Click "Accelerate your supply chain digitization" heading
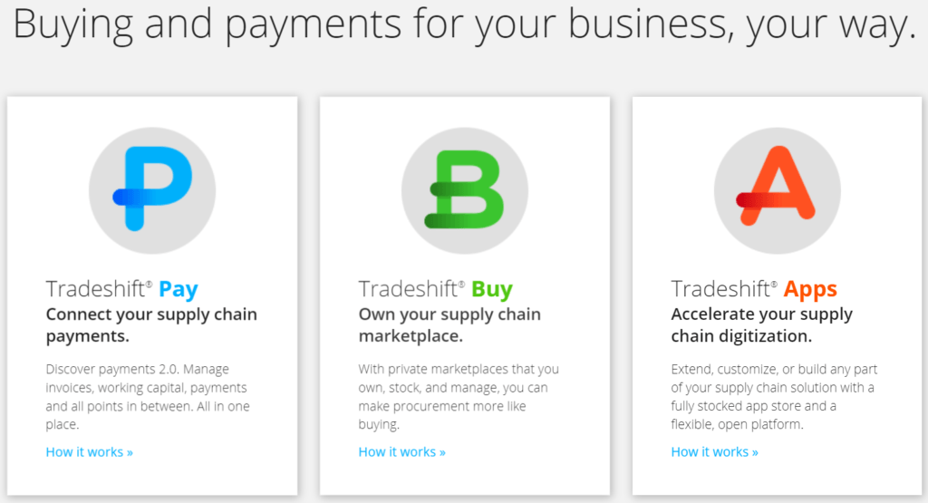The width and height of the screenshot is (928, 503). (761, 325)
